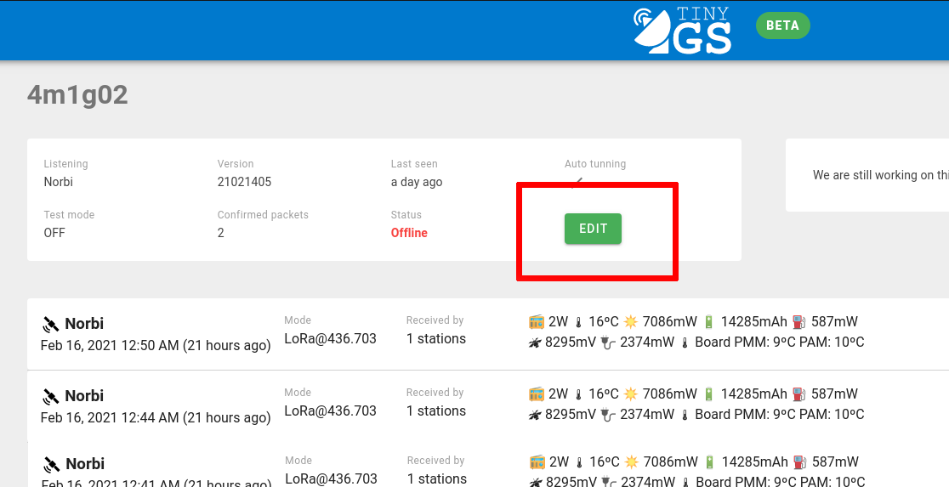Open the Norbi packet received at 12:44 AM
This screenshot has width=949, height=487.
[85, 396]
